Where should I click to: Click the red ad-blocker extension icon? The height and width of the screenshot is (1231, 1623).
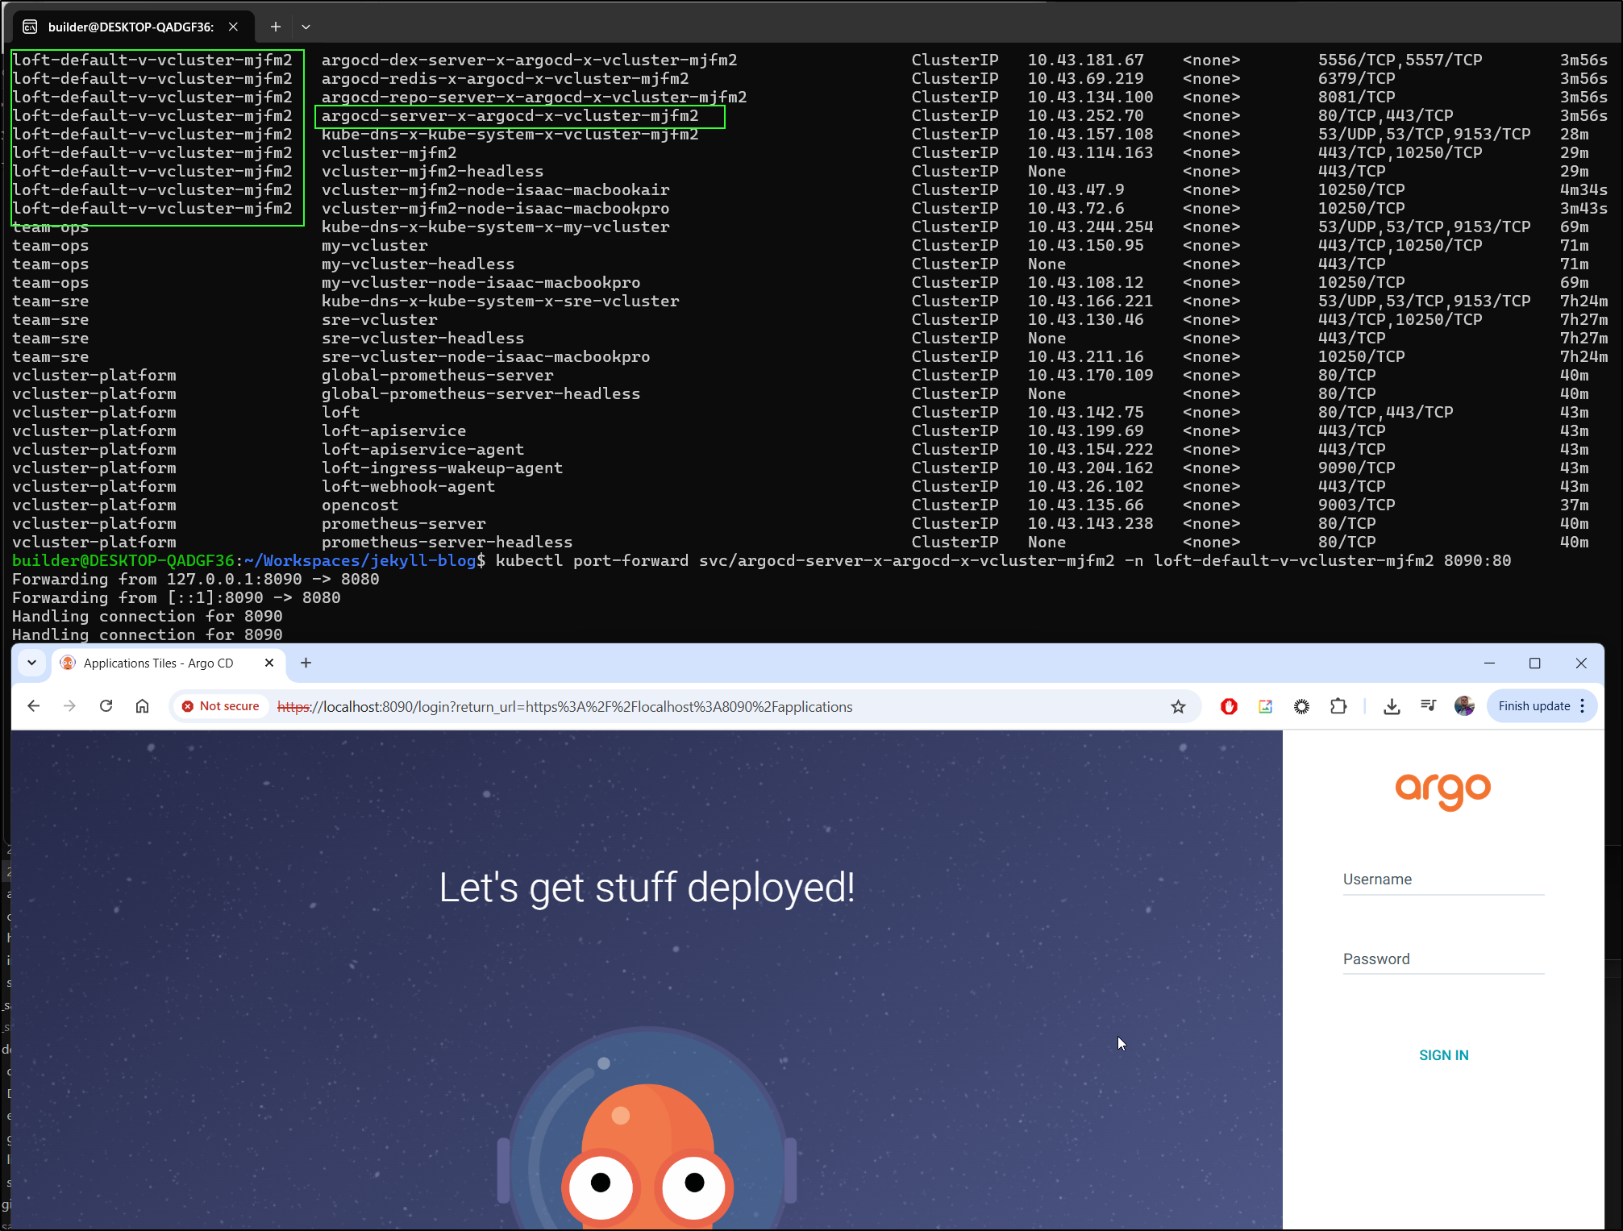1229,706
